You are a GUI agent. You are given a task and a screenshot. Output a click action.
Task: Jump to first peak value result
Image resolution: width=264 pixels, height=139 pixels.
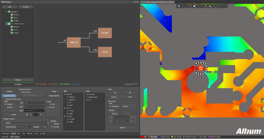[x=27, y=115]
